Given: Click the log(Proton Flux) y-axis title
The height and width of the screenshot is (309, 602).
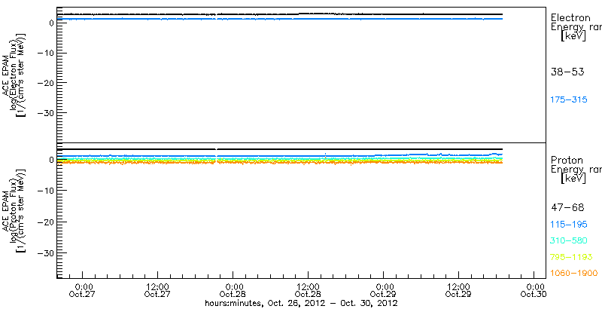Looking at the screenshot, I should pos(14,210).
